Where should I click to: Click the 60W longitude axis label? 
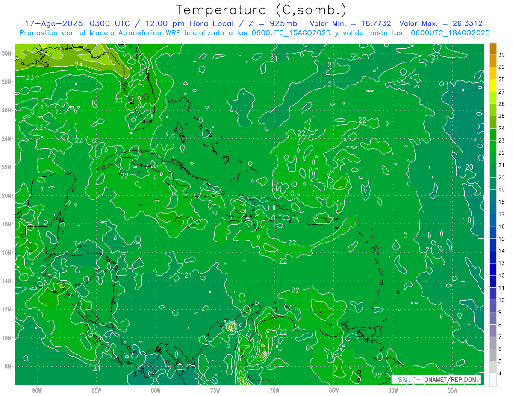click(393, 390)
